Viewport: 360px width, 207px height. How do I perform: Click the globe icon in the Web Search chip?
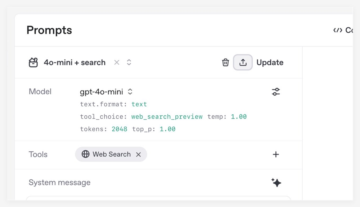(x=85, y=154)
